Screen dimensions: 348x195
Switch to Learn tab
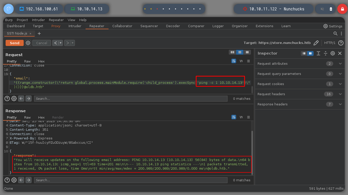click(x=286, y=26)
